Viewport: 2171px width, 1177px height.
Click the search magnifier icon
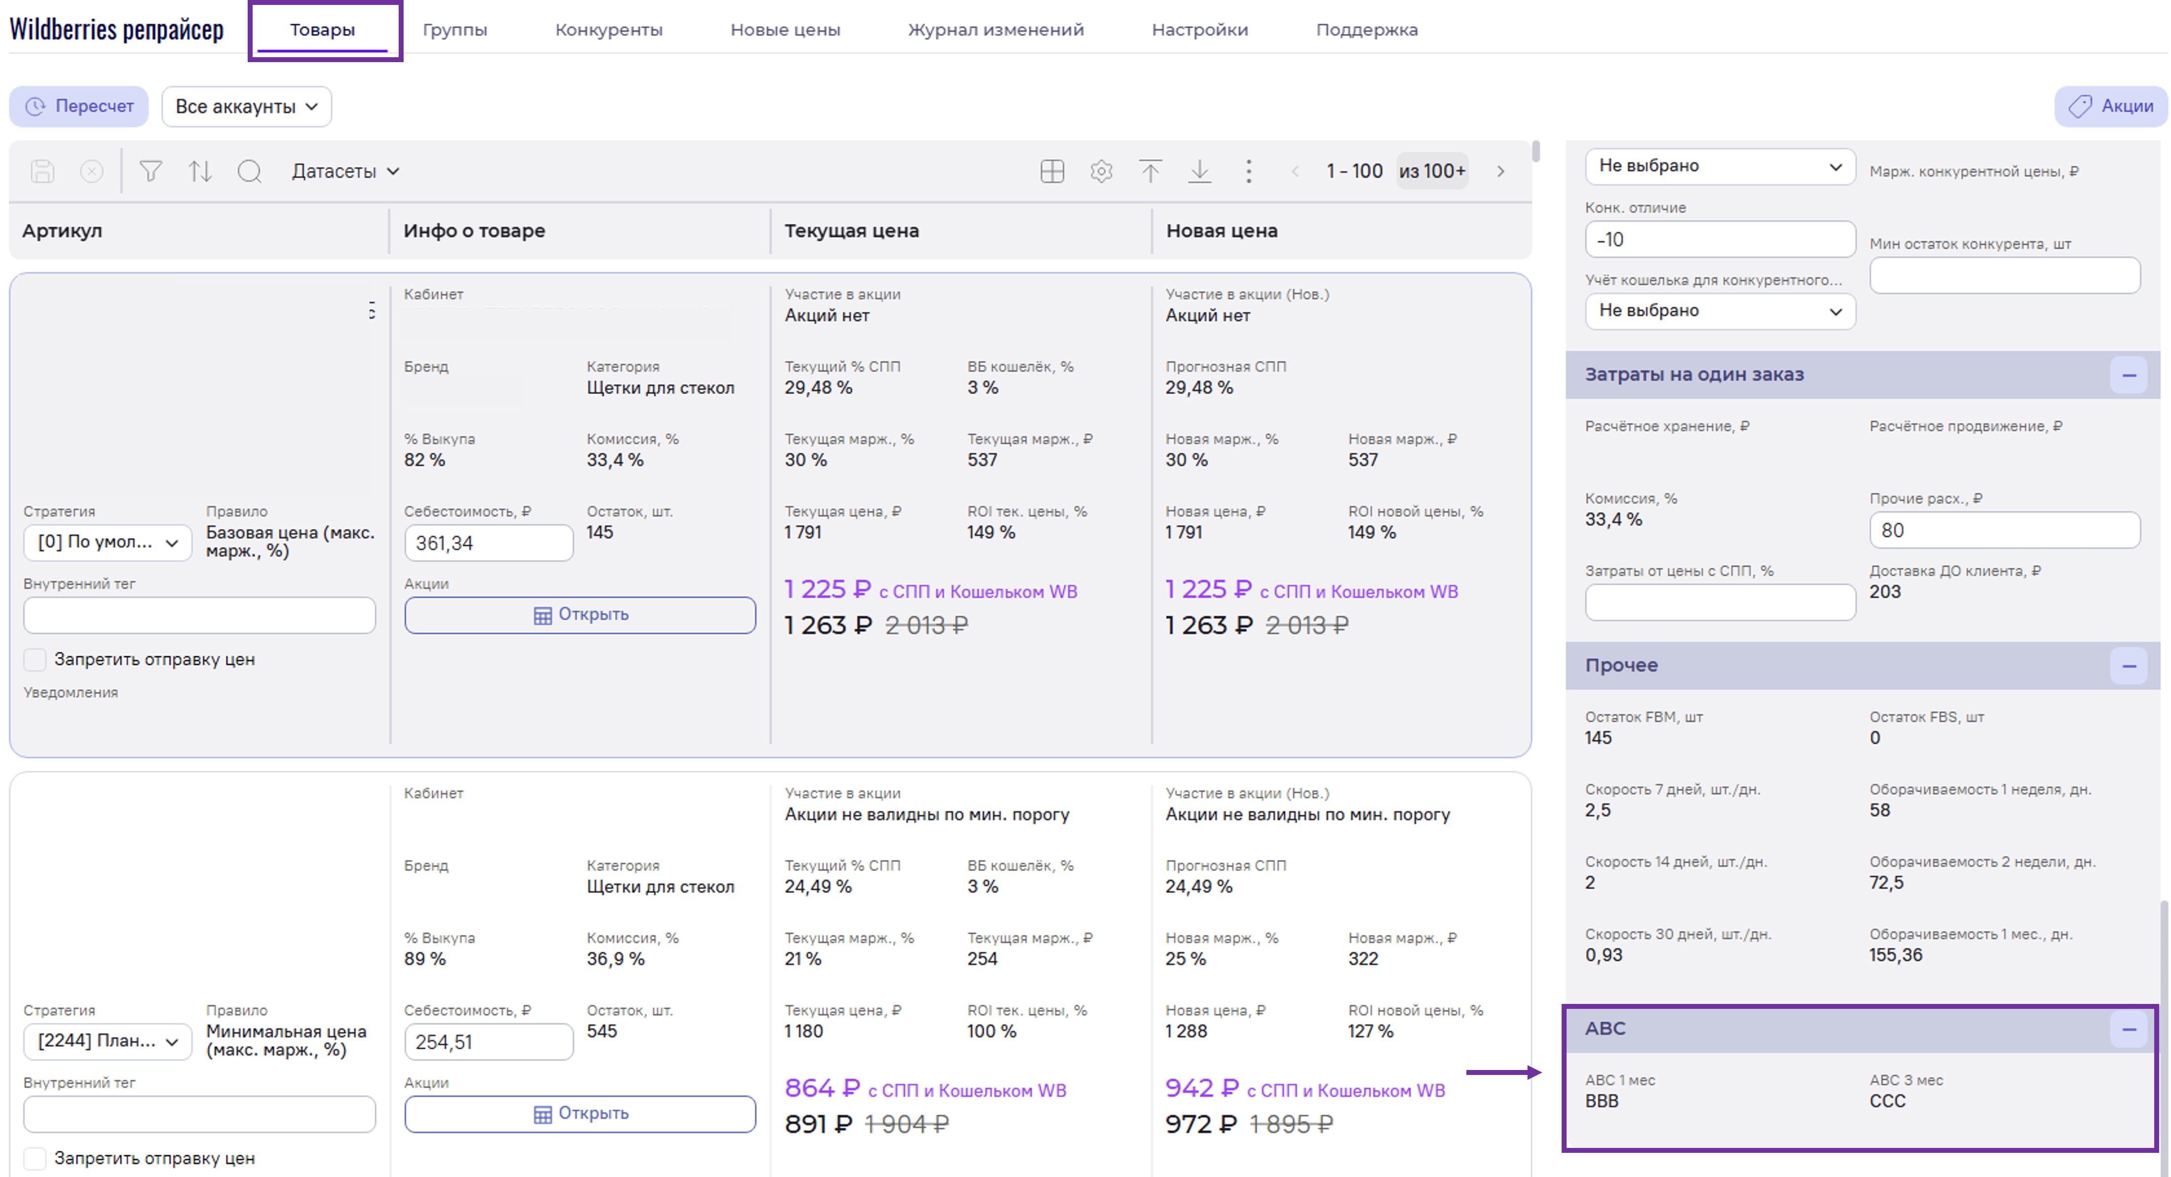click(250, 171)
